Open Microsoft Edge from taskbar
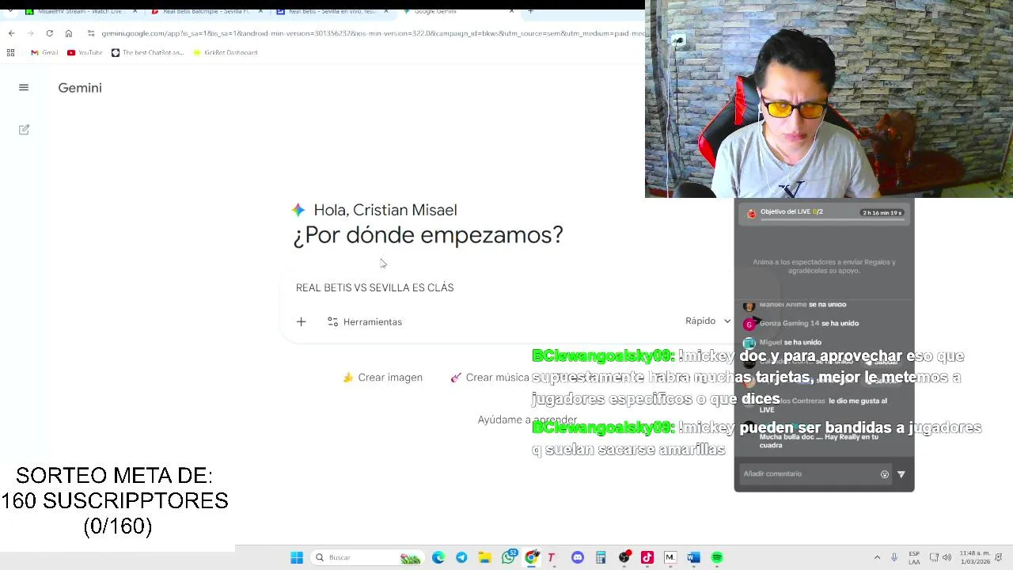This screenshot has width=1013, height=570. point(438,557)
